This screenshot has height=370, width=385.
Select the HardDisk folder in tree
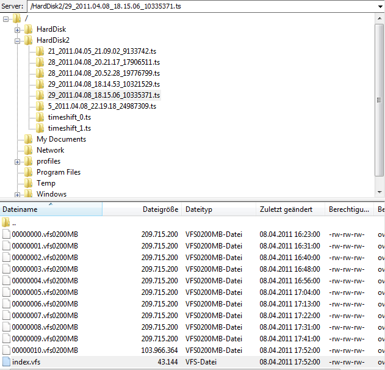pos(51,29)
